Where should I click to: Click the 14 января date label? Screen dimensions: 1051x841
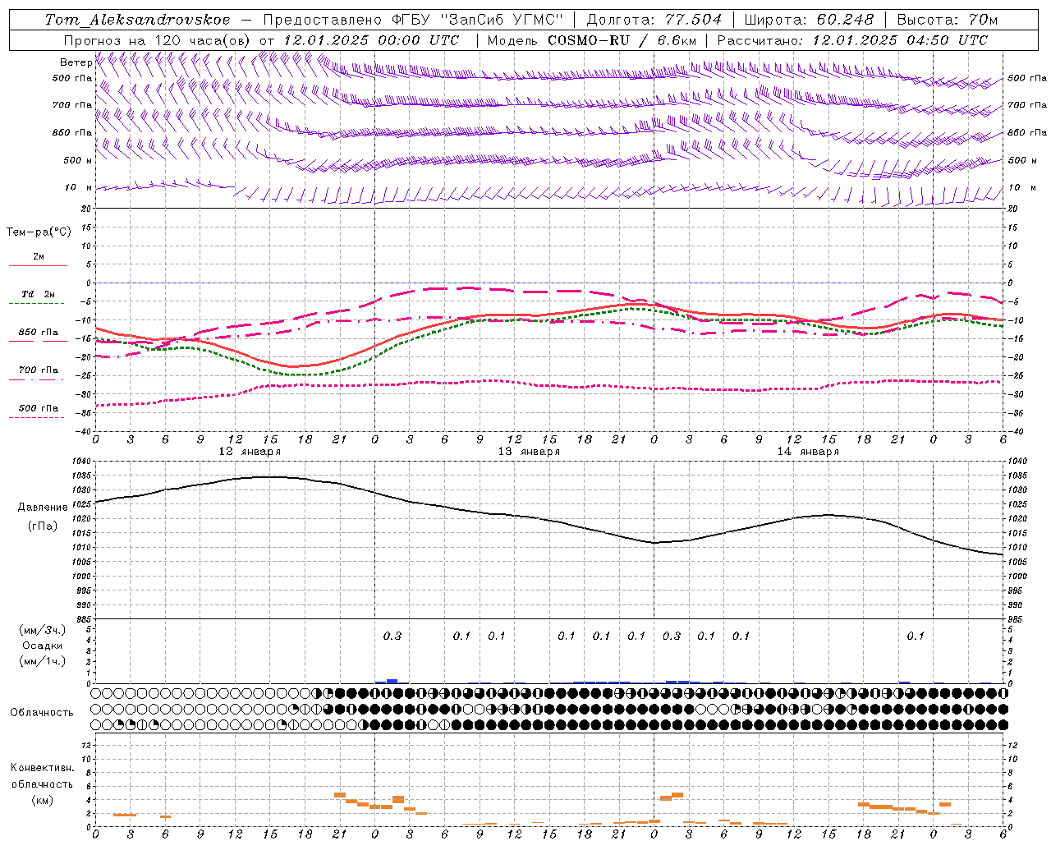click(x=808, y=452)
